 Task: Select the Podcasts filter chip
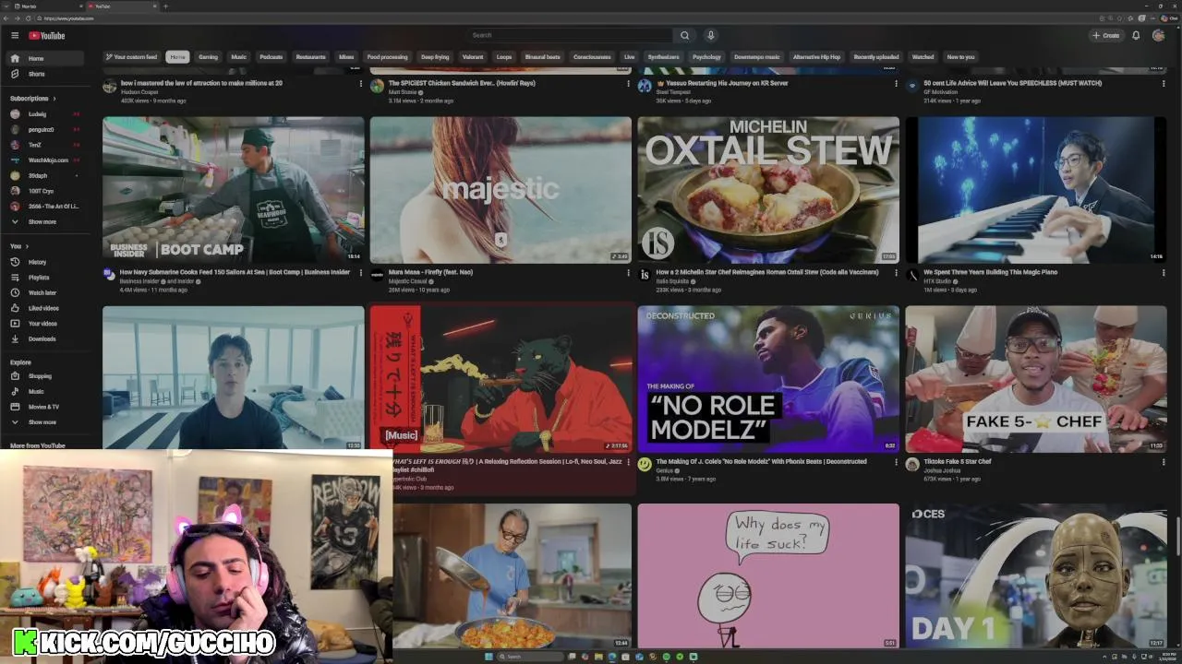(271, 57)
